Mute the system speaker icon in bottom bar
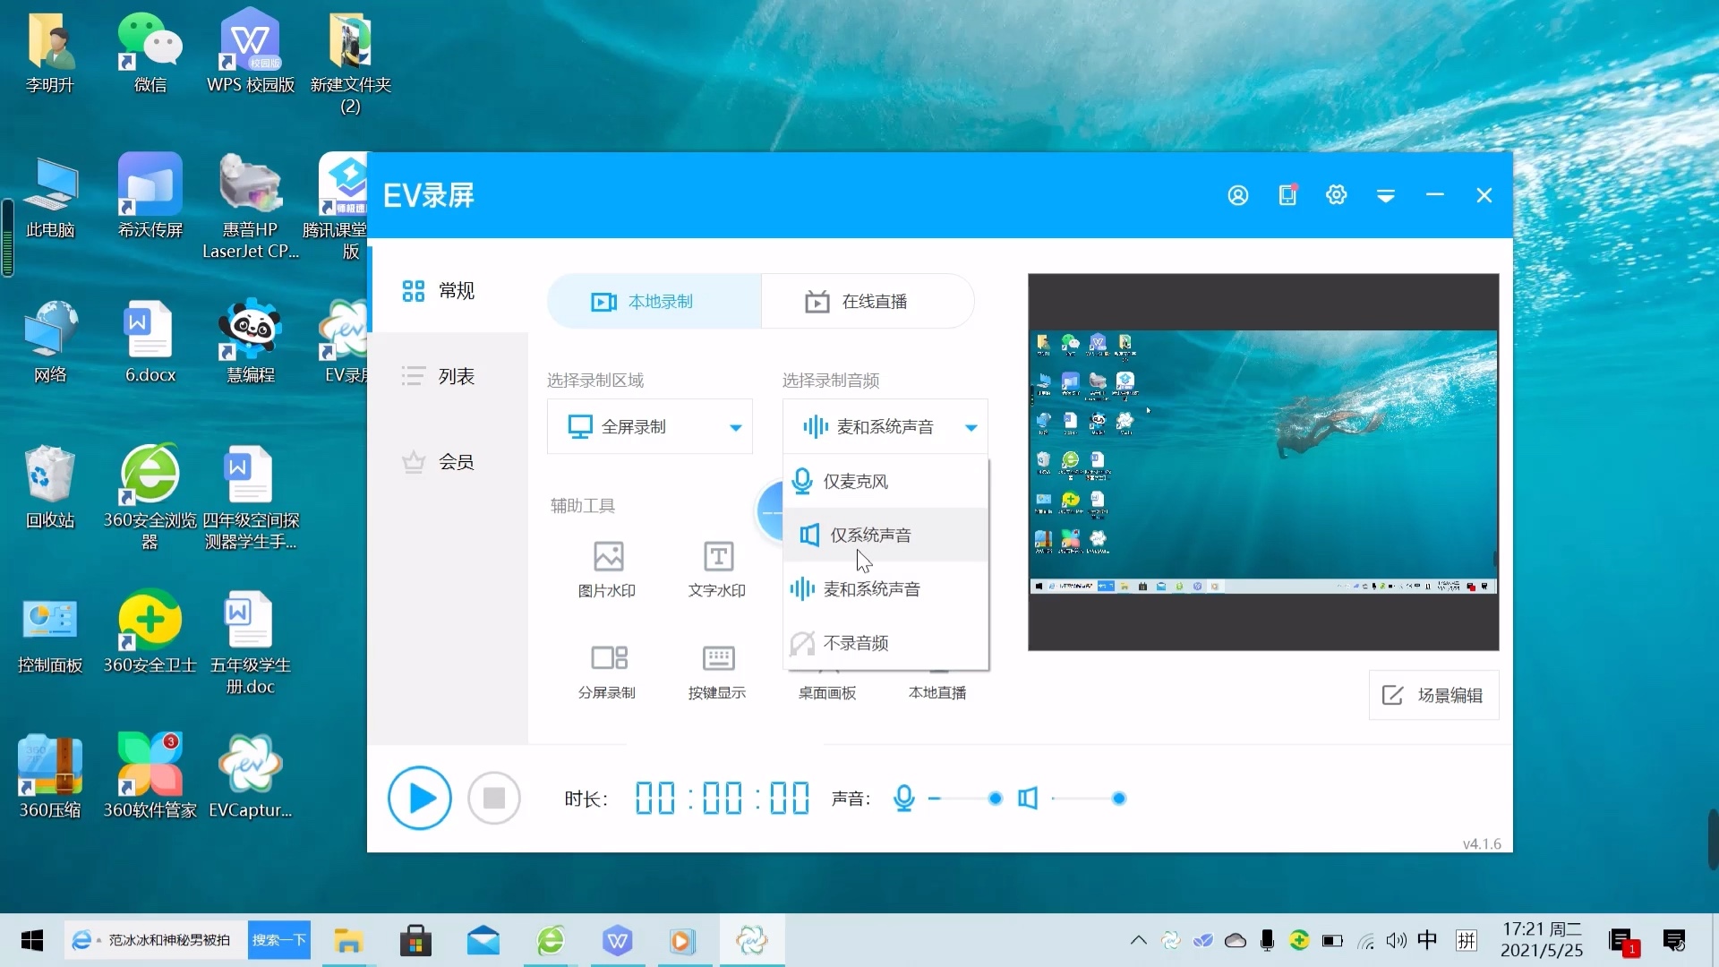The width and height of the screenshot is (1719, 967). coord(1028,798)
